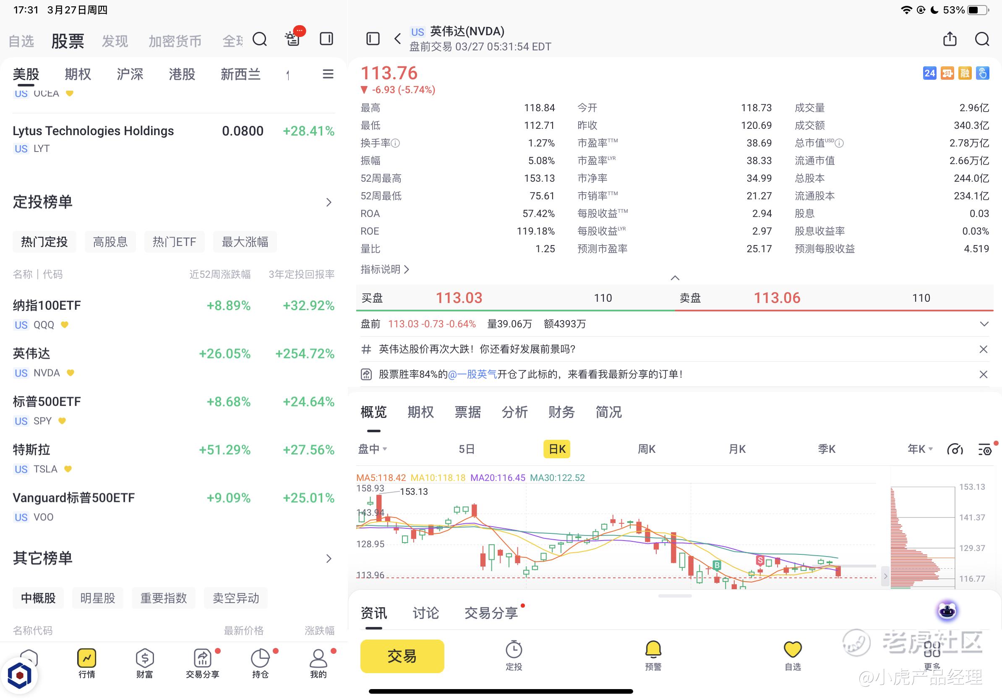
Task: Switch chart to 5日 view
Action: [467, 449]
